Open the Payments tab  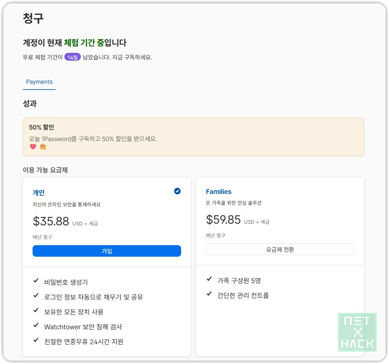(39, 82)
